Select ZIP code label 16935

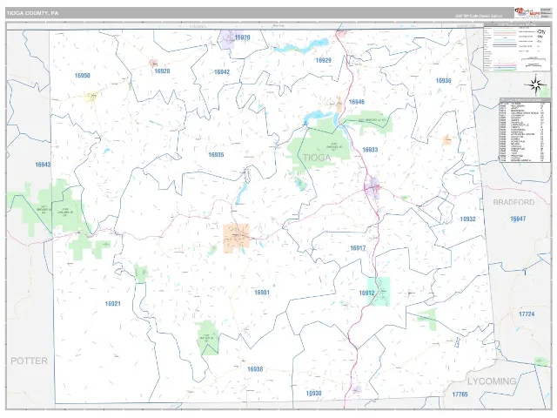[216, 155]
